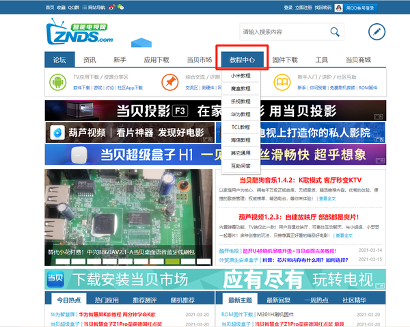
Task: Click the 下载安装当贝市场 banner
Action: [215, 279]
